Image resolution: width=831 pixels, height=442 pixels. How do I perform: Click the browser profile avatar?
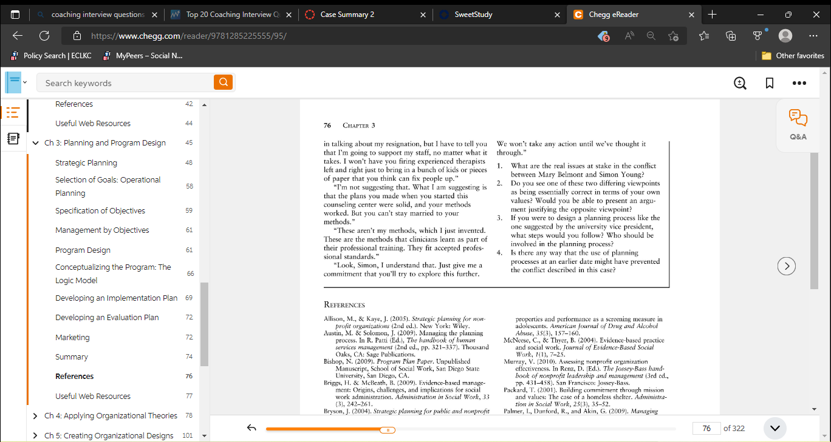tap(785, 36)
